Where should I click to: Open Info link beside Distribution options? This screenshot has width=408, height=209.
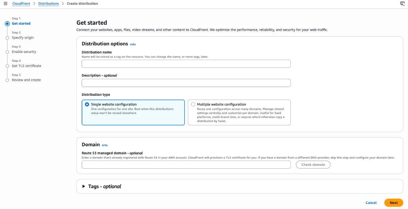coord(133,44)
